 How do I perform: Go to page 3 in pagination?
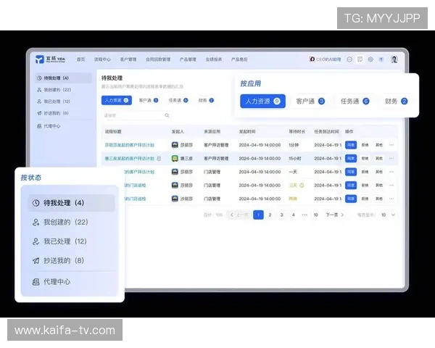281,215
